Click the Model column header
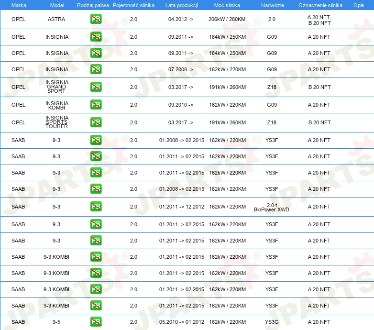 coord(57,5)
